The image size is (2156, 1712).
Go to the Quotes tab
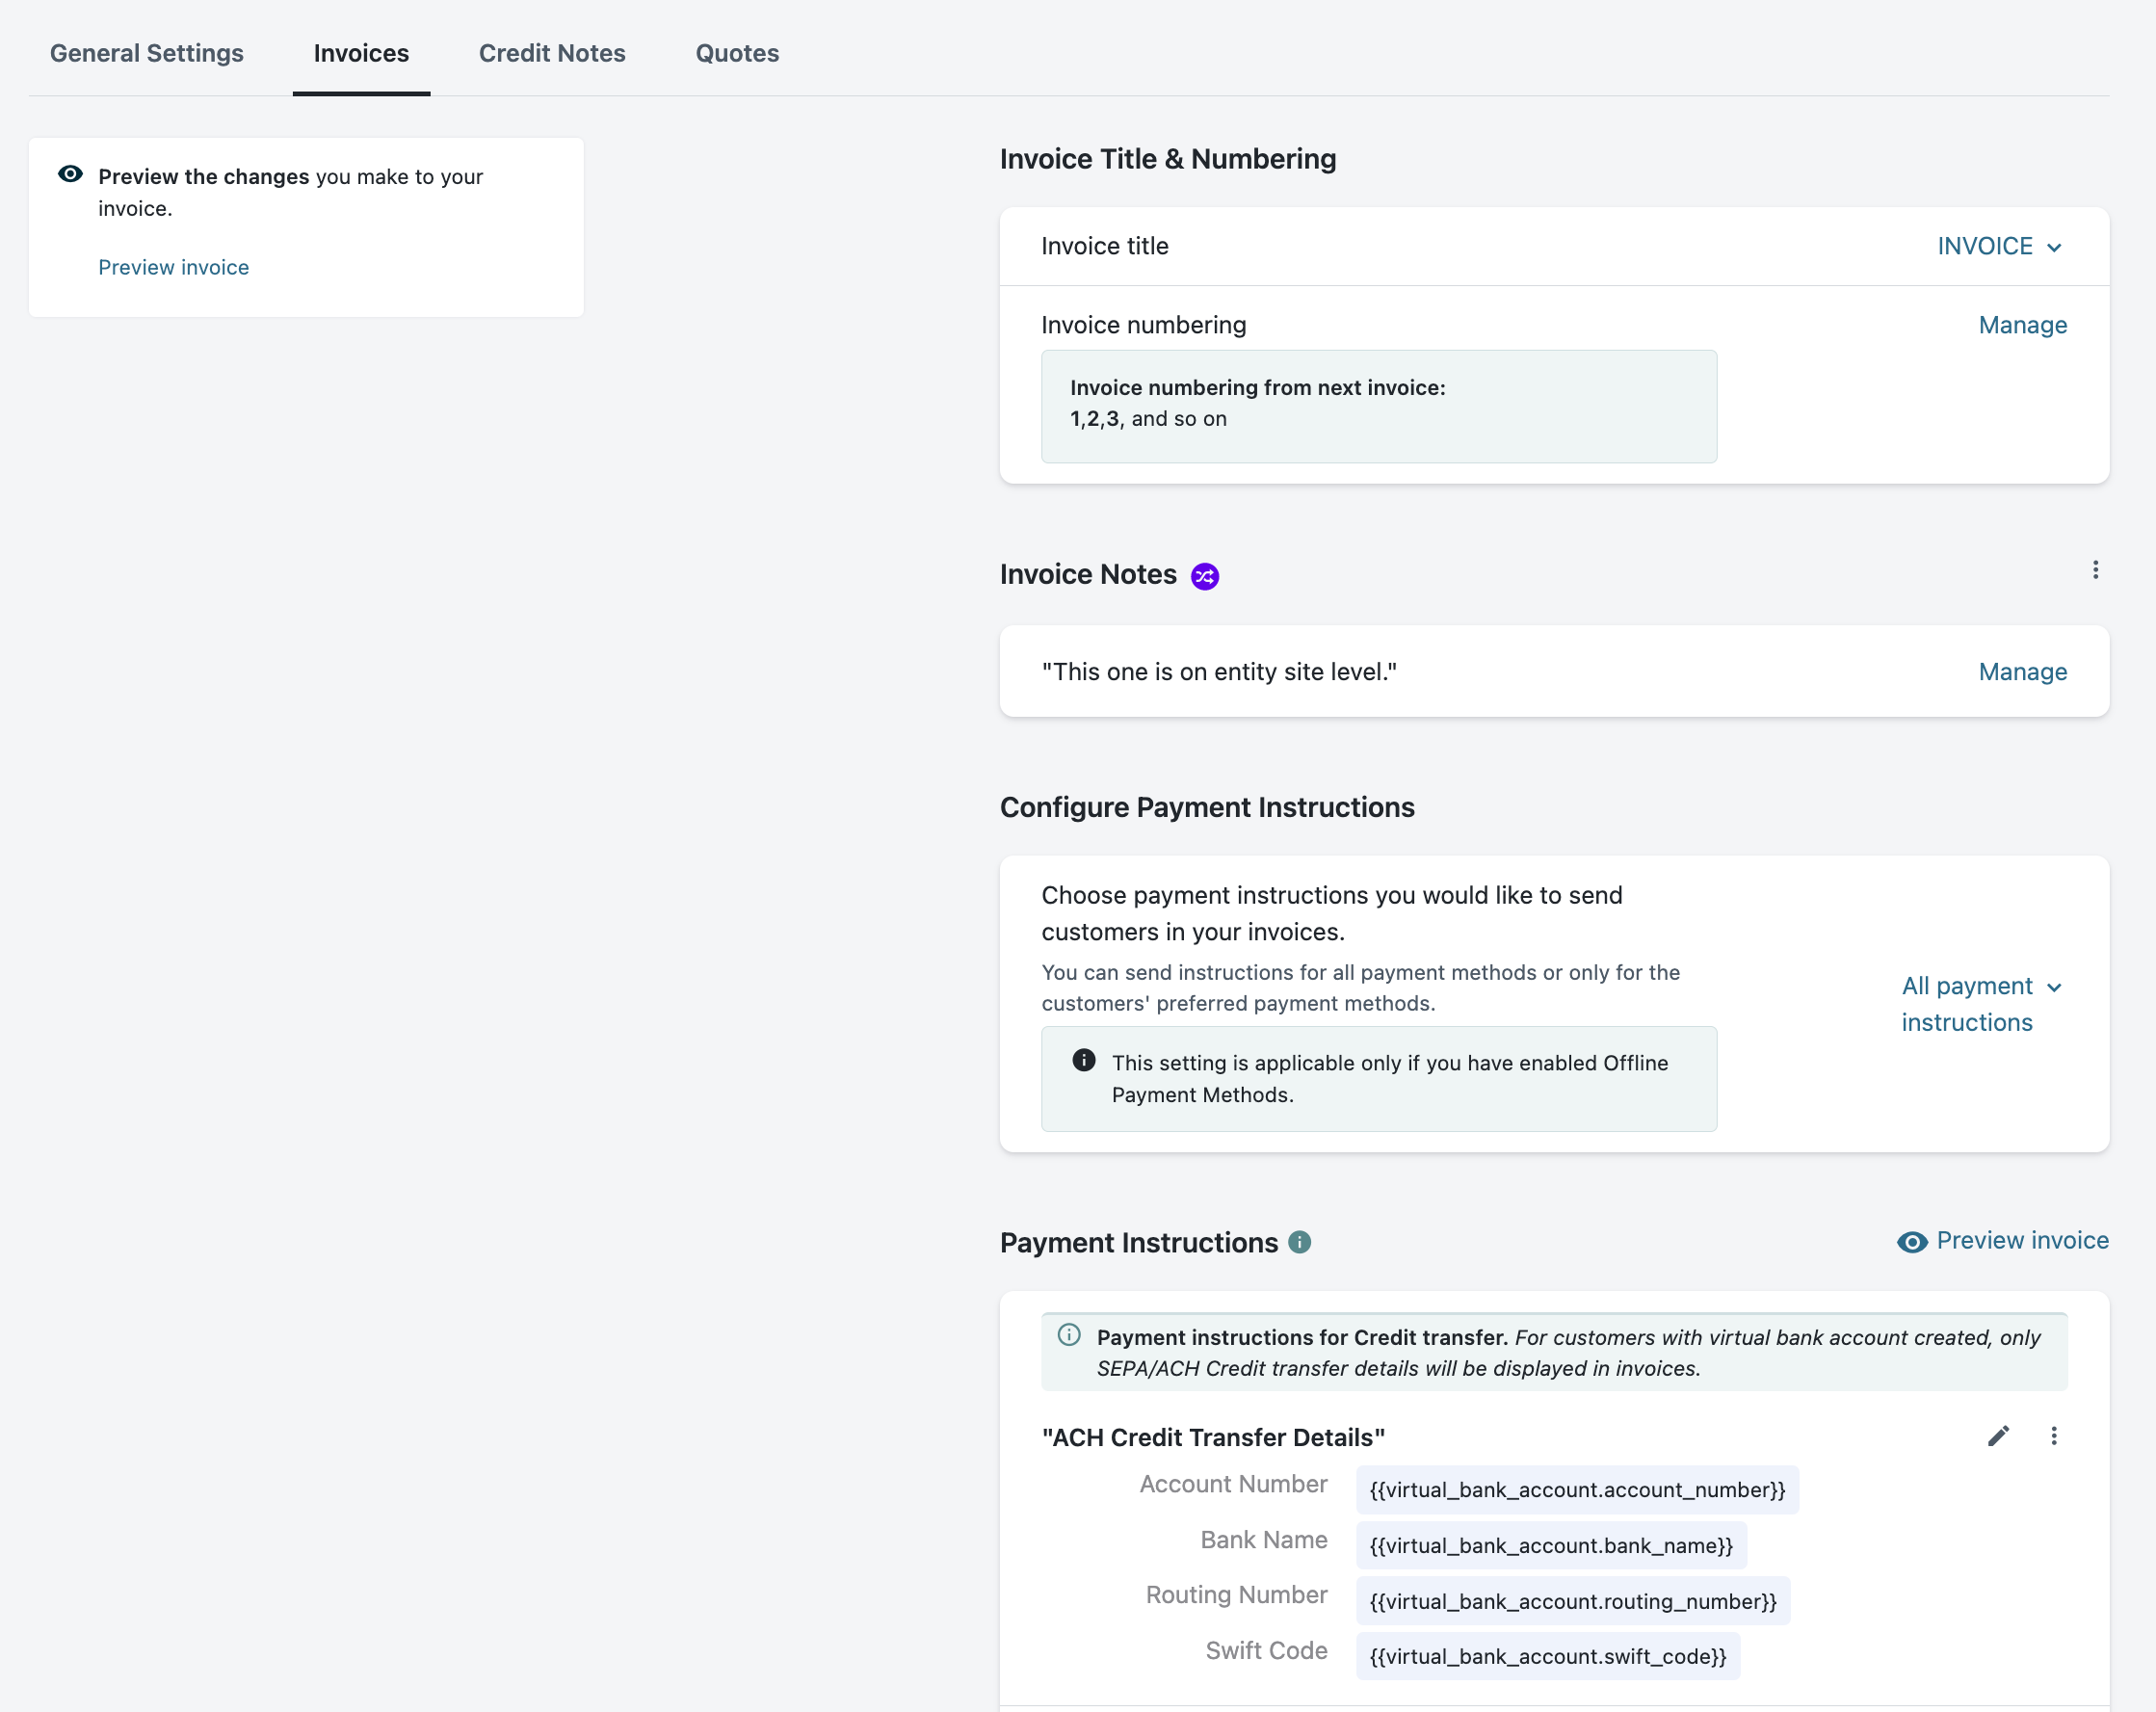[737, 53]
